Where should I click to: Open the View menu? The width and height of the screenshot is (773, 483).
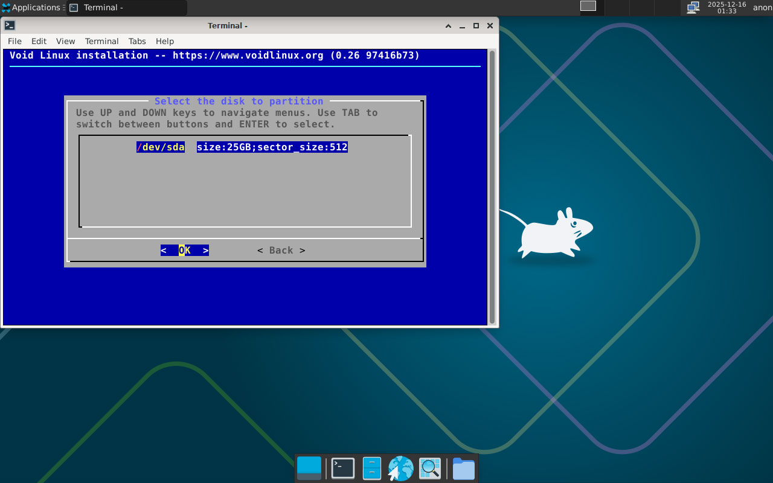(x=65, y=41)
